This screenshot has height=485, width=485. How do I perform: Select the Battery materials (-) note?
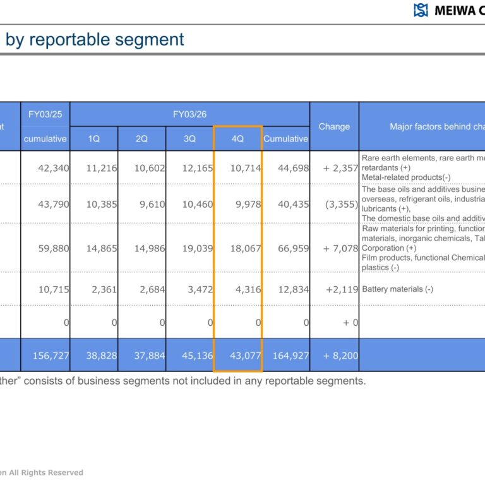click(397, 289)
